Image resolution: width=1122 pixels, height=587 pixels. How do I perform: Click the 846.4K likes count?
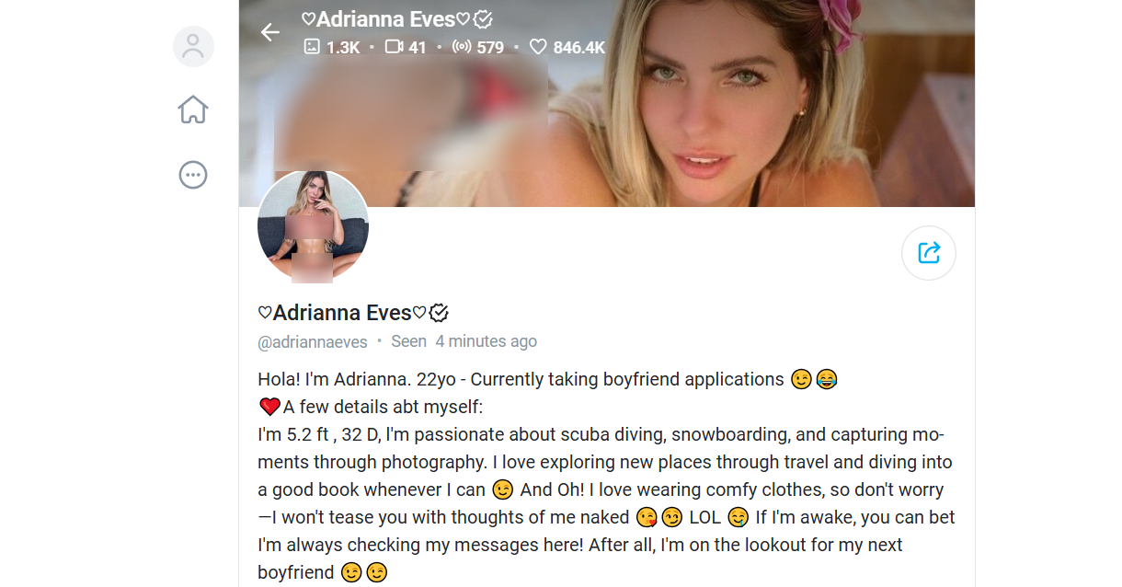[x=579, y=47]
